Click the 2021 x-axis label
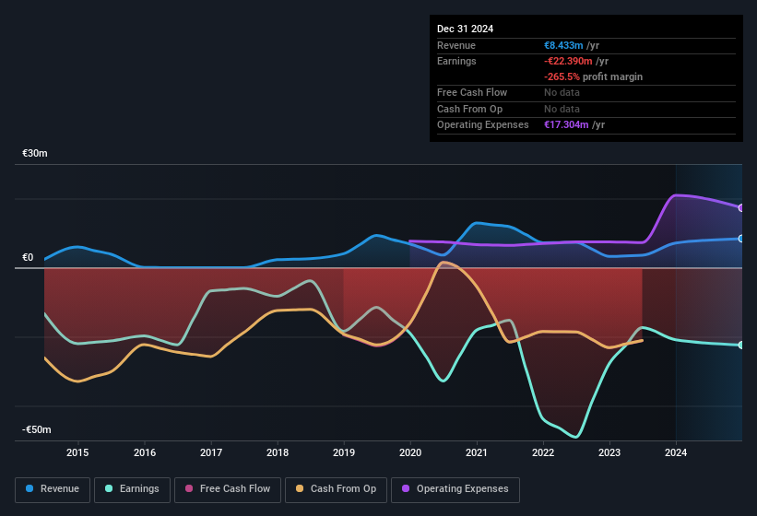Image resolution: width=757 pixels, height=516 pixels. (477, 452)
